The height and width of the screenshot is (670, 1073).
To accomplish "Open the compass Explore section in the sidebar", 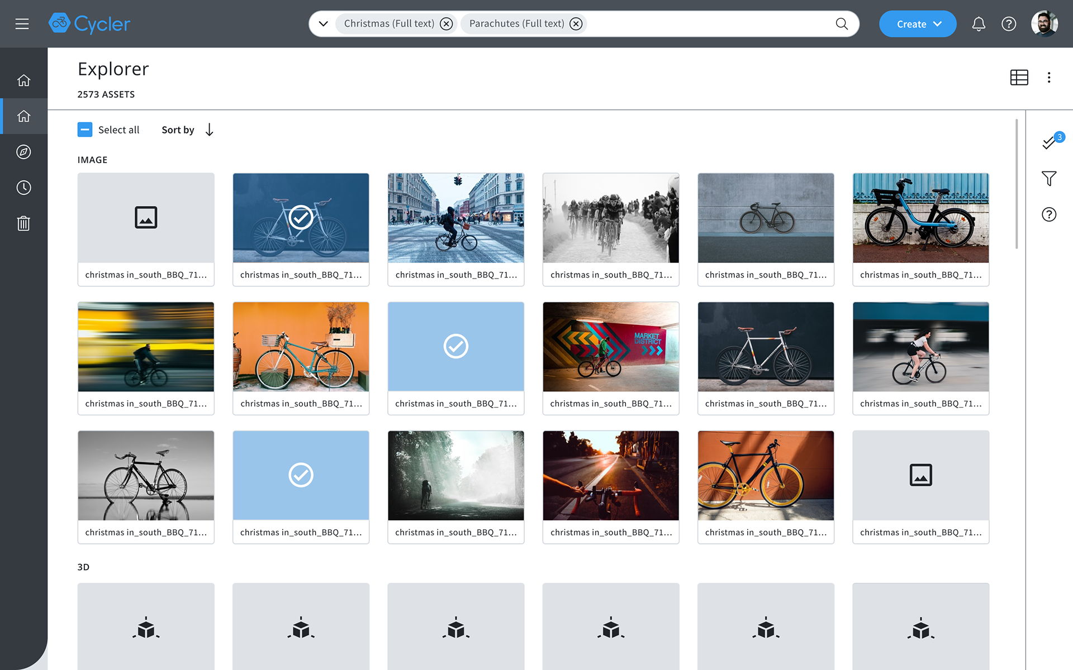I will (x=23, y=152).
